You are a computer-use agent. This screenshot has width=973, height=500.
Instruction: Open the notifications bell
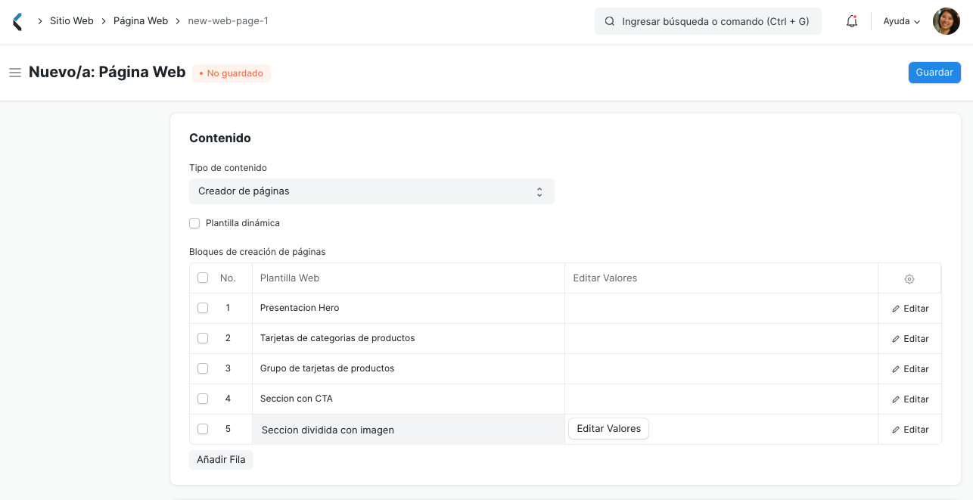coord(851,20)
